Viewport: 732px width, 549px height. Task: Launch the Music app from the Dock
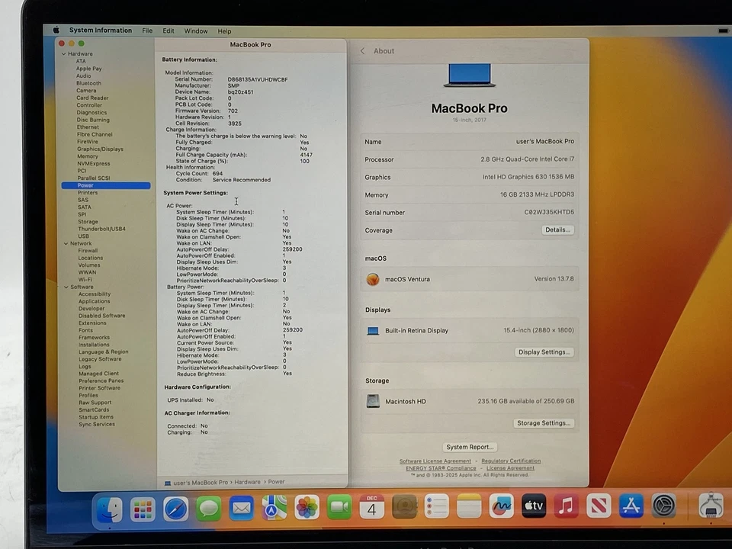tap(566, 506)
